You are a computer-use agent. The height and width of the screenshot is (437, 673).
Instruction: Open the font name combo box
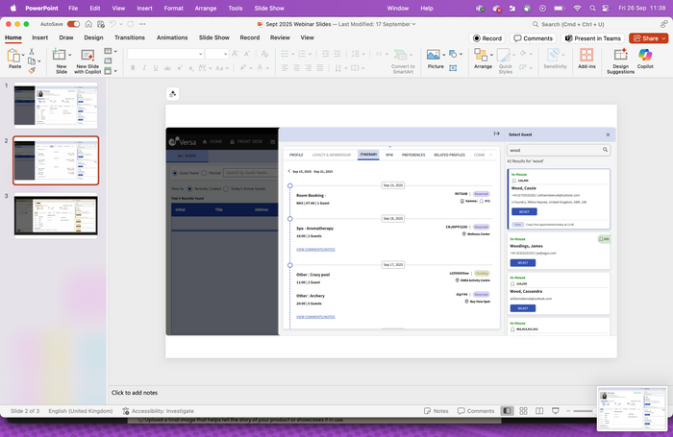(x=163, y=54)
